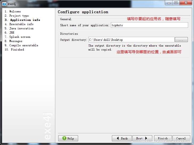Select the Application info step
The width and height of the screenshot is (194, 145).
pyautogui.click(x=22, y=20)
